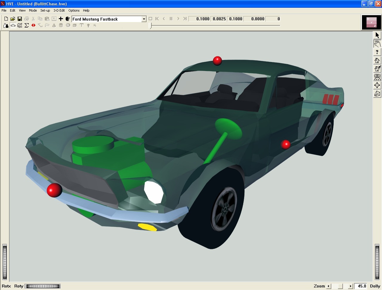Click the sigma event editor icon
Viewport: 382px width, 290px height.
point(27,26)
